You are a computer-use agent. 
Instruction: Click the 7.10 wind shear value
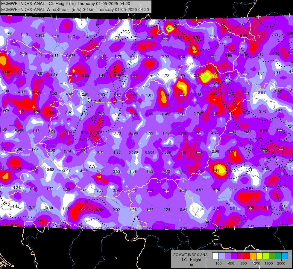[101, 114]
